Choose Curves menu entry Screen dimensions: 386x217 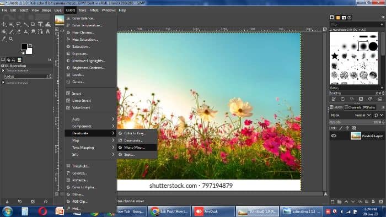90,82
